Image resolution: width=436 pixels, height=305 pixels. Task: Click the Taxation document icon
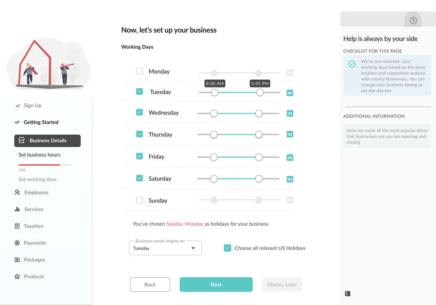pos(17,226)
